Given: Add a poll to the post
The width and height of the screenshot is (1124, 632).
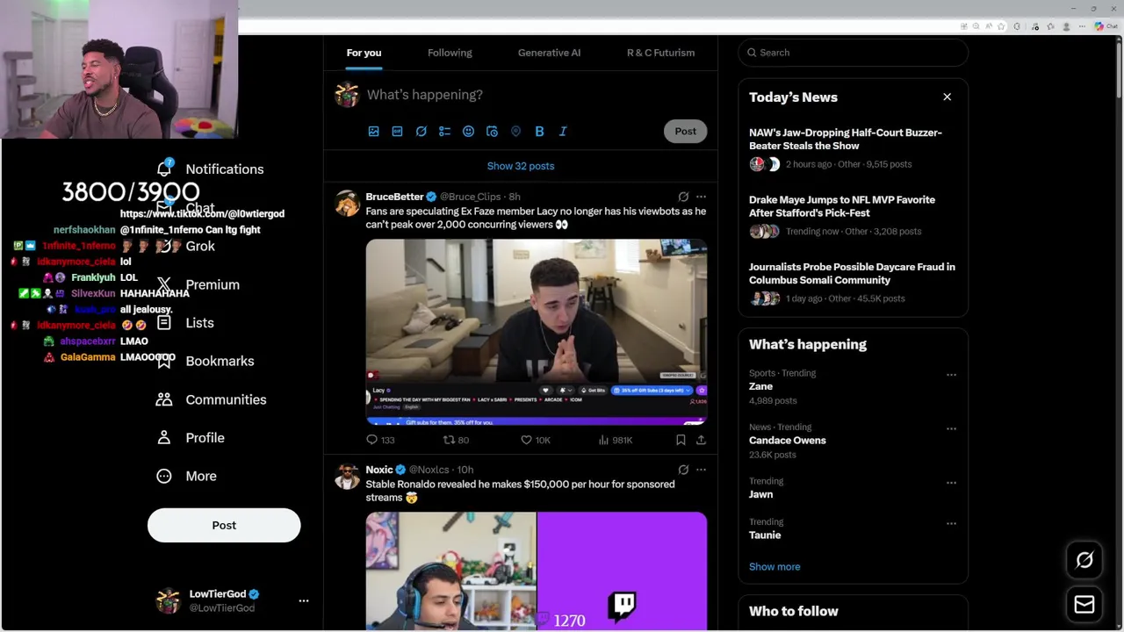Looking at the screenshot, I should point(444,132).
